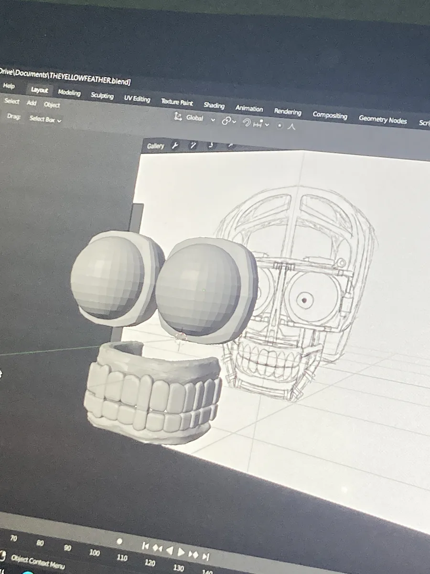Play the animation forward
The image size is (430, 574).
click(x=181, y=552)
